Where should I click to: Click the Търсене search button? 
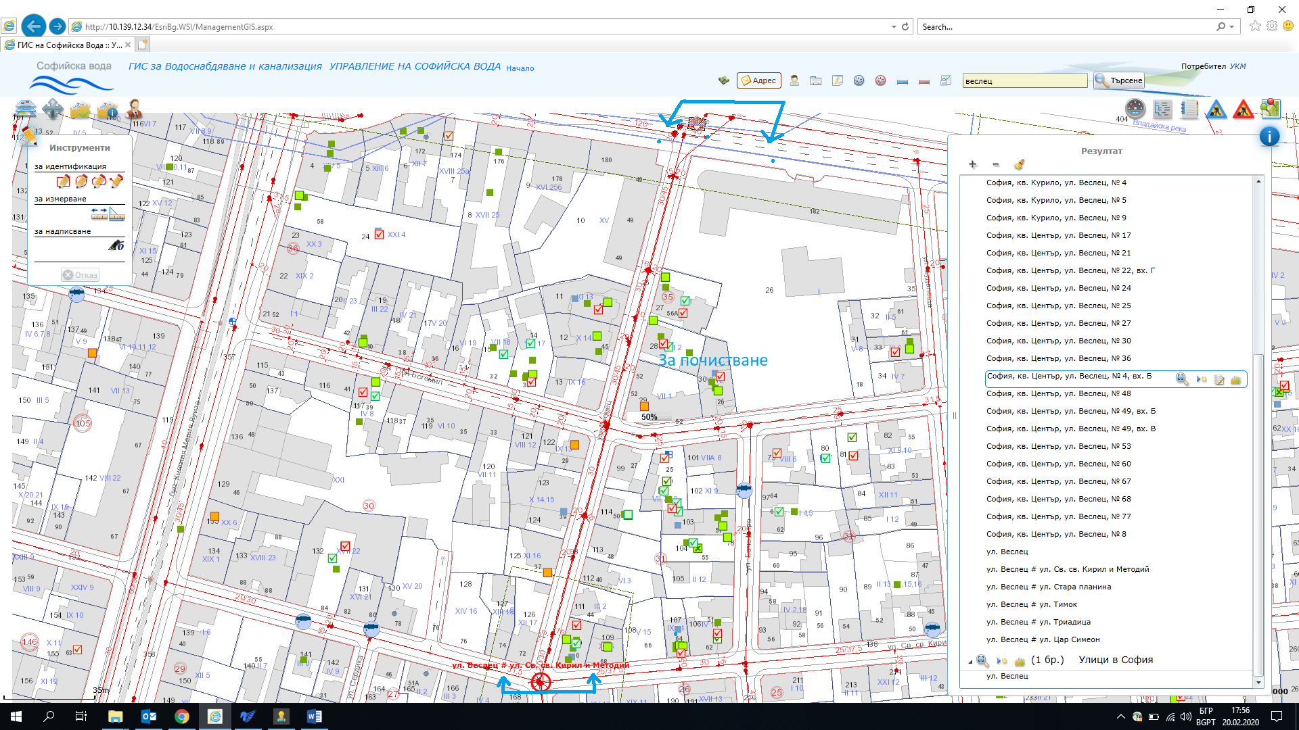pyautogui.click(x=1119, y=80)
